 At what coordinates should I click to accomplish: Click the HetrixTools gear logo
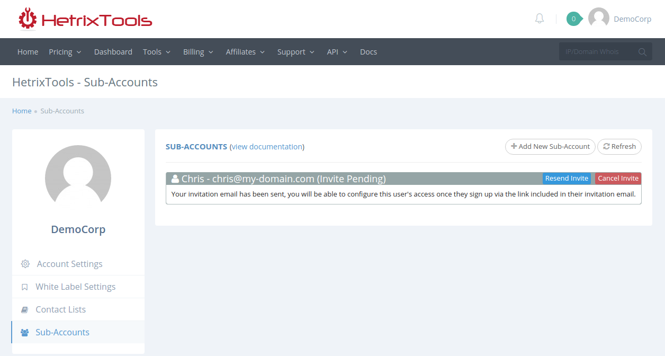(28, 18)
